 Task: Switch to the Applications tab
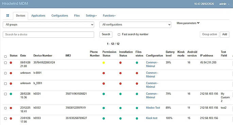pos(38,16)
